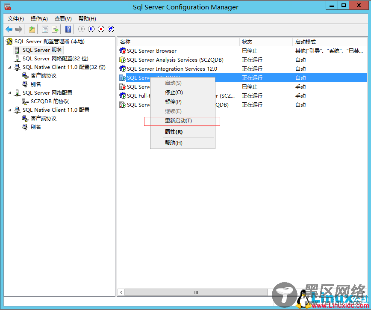
Task: Click the SQL Full-text service row icon
Action: (x=123, y=96)
